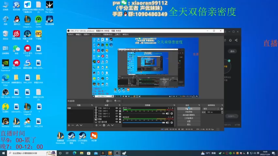Remove selected source with minus icon
This screenshot has width=278, height=156.
pyautogui.click(x=100, y=125)
